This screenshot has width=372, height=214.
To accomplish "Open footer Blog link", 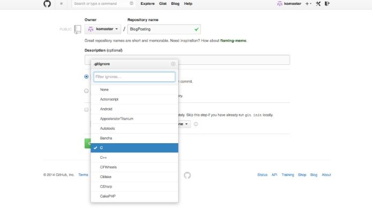I will point(313,175).
